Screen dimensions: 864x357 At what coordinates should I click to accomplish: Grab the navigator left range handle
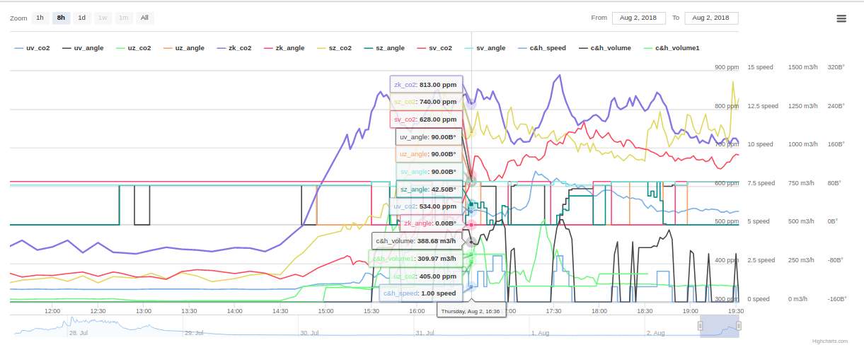coord(701,326)
